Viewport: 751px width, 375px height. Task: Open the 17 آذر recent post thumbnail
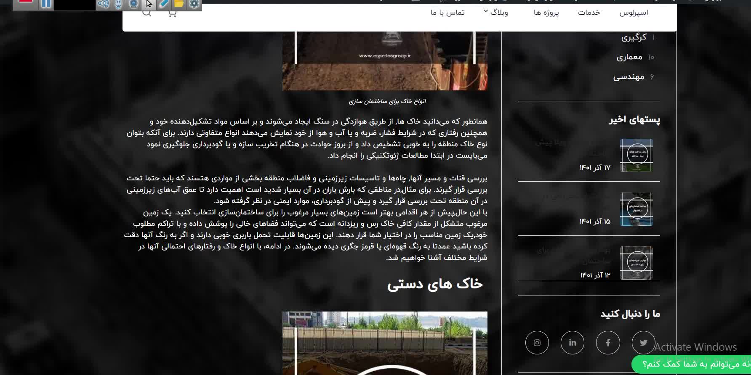636,155
